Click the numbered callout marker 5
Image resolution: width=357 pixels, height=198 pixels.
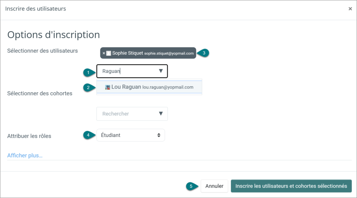point(192,186)
